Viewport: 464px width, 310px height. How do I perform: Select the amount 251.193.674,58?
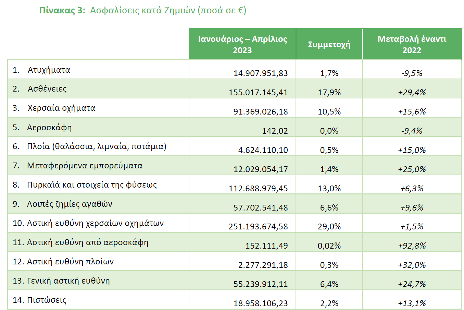[x=258, y=226]
